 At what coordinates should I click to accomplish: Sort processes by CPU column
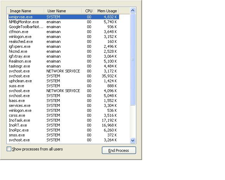click(88, 11)
